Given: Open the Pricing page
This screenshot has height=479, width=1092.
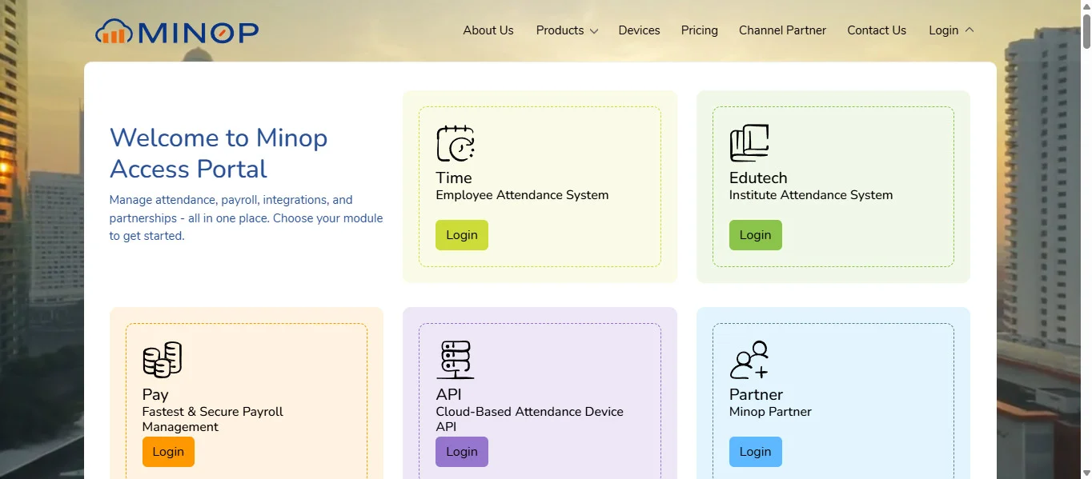Looking at the screenshot, I should coord(699,30).
